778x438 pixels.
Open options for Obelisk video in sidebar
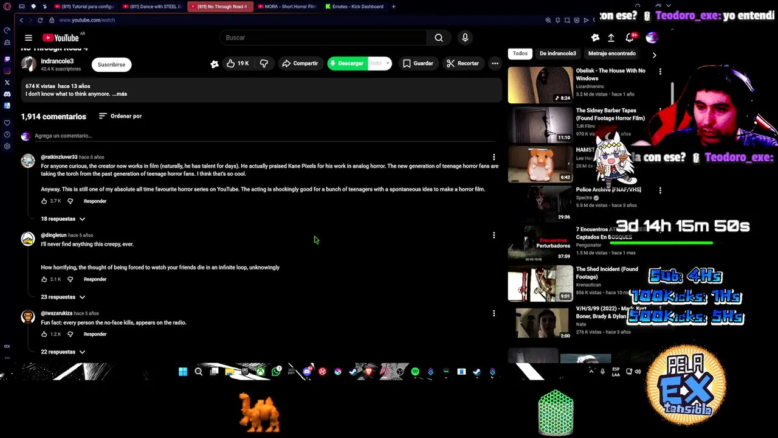pyautogui.click(x=660, y=72)
